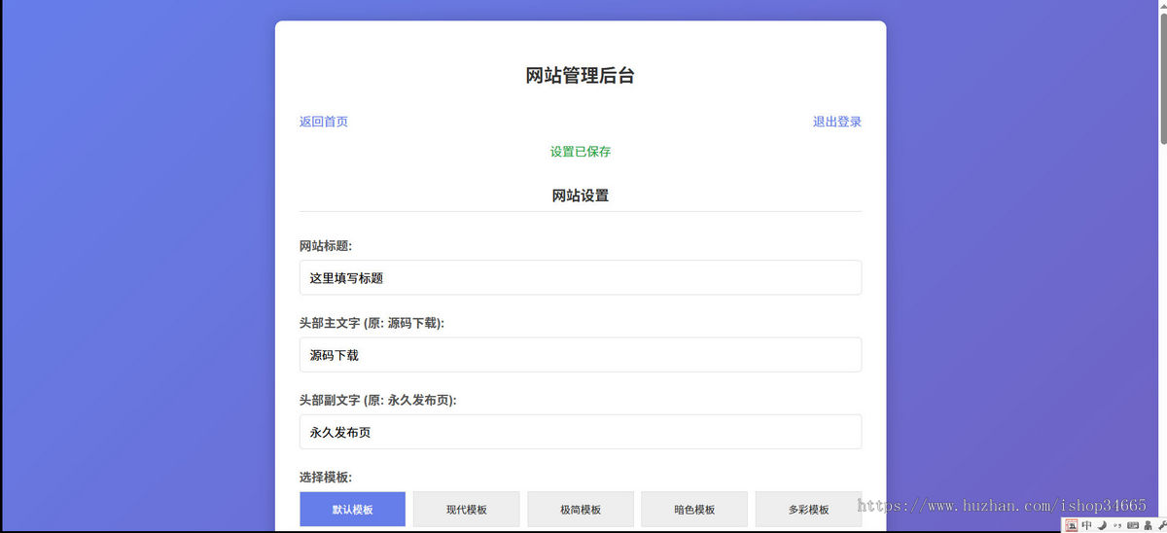This screenshot has height=533, width=1167.
Task: Click the 头部副文字 (原: 永久发布页): label
Action: pyautogui.click(x=378, y=400)
